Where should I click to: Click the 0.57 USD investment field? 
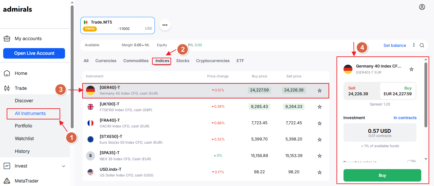380,132
